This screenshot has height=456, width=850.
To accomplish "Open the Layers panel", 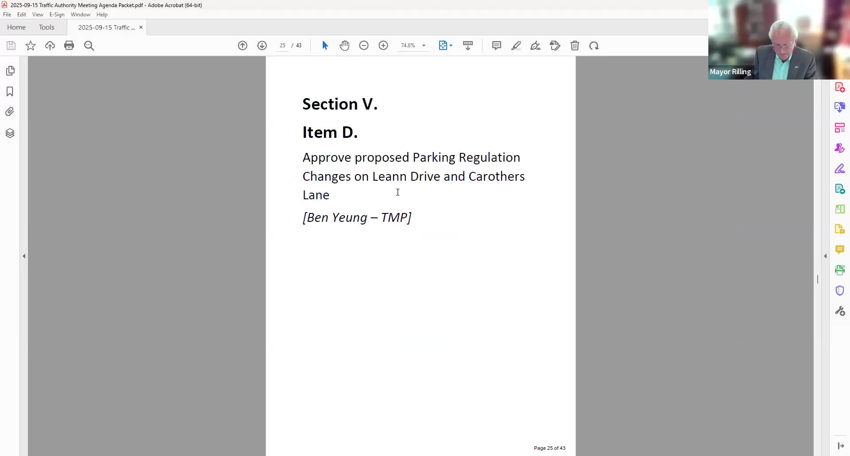I will (x=11, y=133).
